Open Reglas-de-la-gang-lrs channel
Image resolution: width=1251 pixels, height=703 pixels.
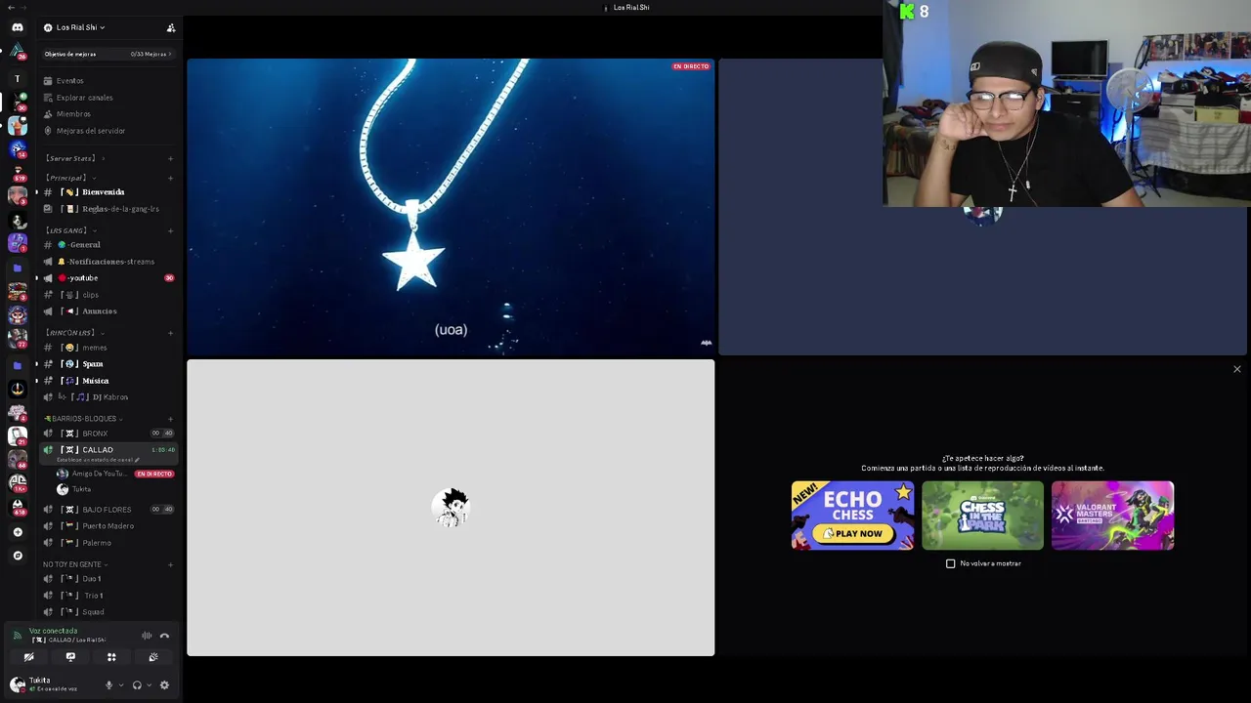108,209
